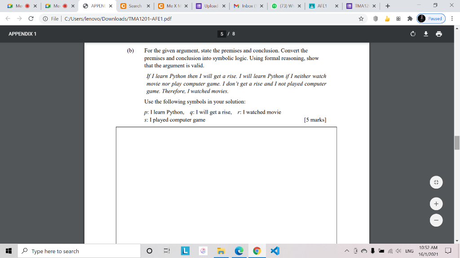Screen dimensions: 460x258
Task: Open the Chrome profile avatar
Action: [x=420, y=18]
